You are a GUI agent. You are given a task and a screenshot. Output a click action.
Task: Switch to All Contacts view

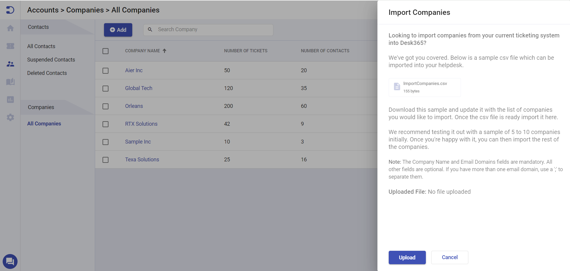41,46
